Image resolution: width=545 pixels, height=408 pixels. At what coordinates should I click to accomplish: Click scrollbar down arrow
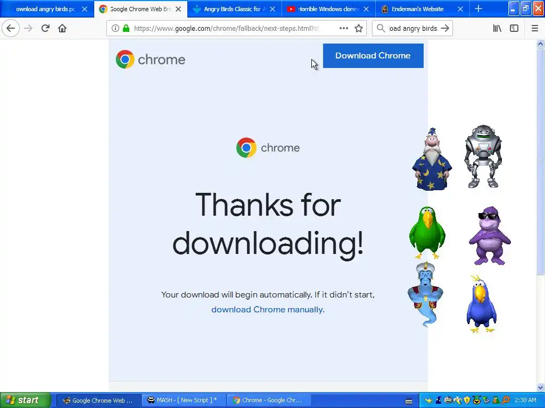tap(540, 387)
